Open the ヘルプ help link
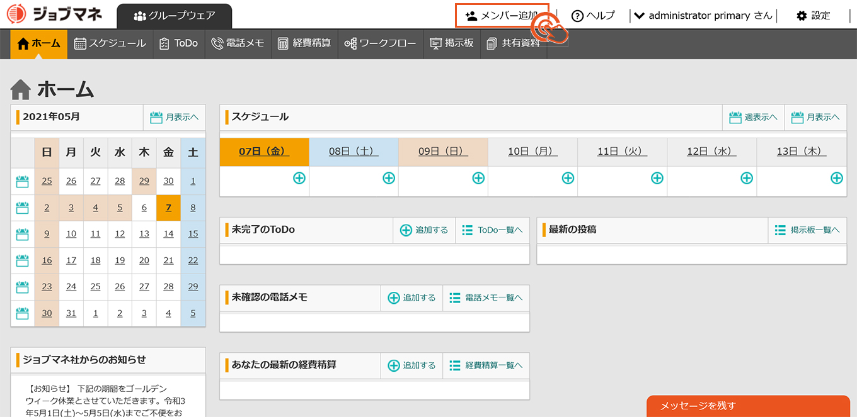The image size is (857, 417). tap(592, 16)
